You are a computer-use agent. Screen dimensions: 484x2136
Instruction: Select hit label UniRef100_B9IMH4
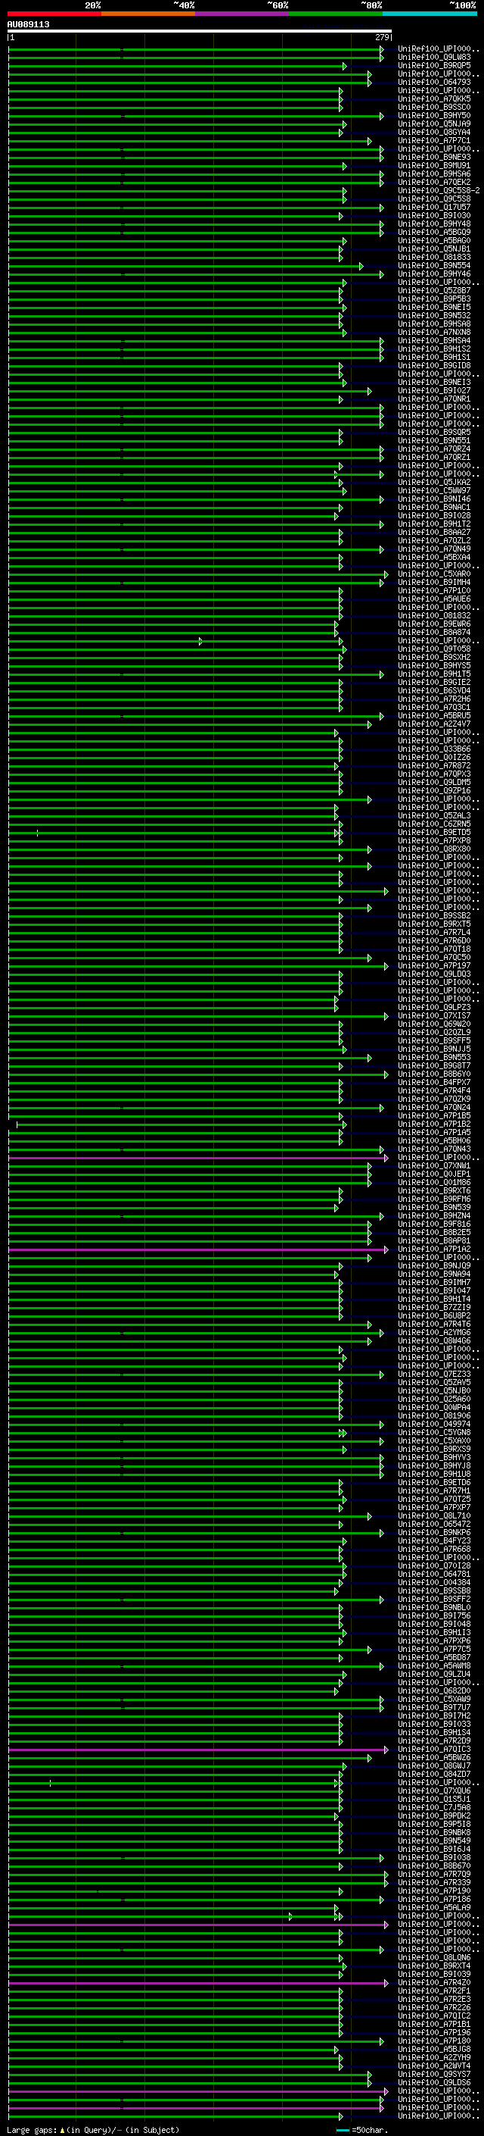coord(434,582)
